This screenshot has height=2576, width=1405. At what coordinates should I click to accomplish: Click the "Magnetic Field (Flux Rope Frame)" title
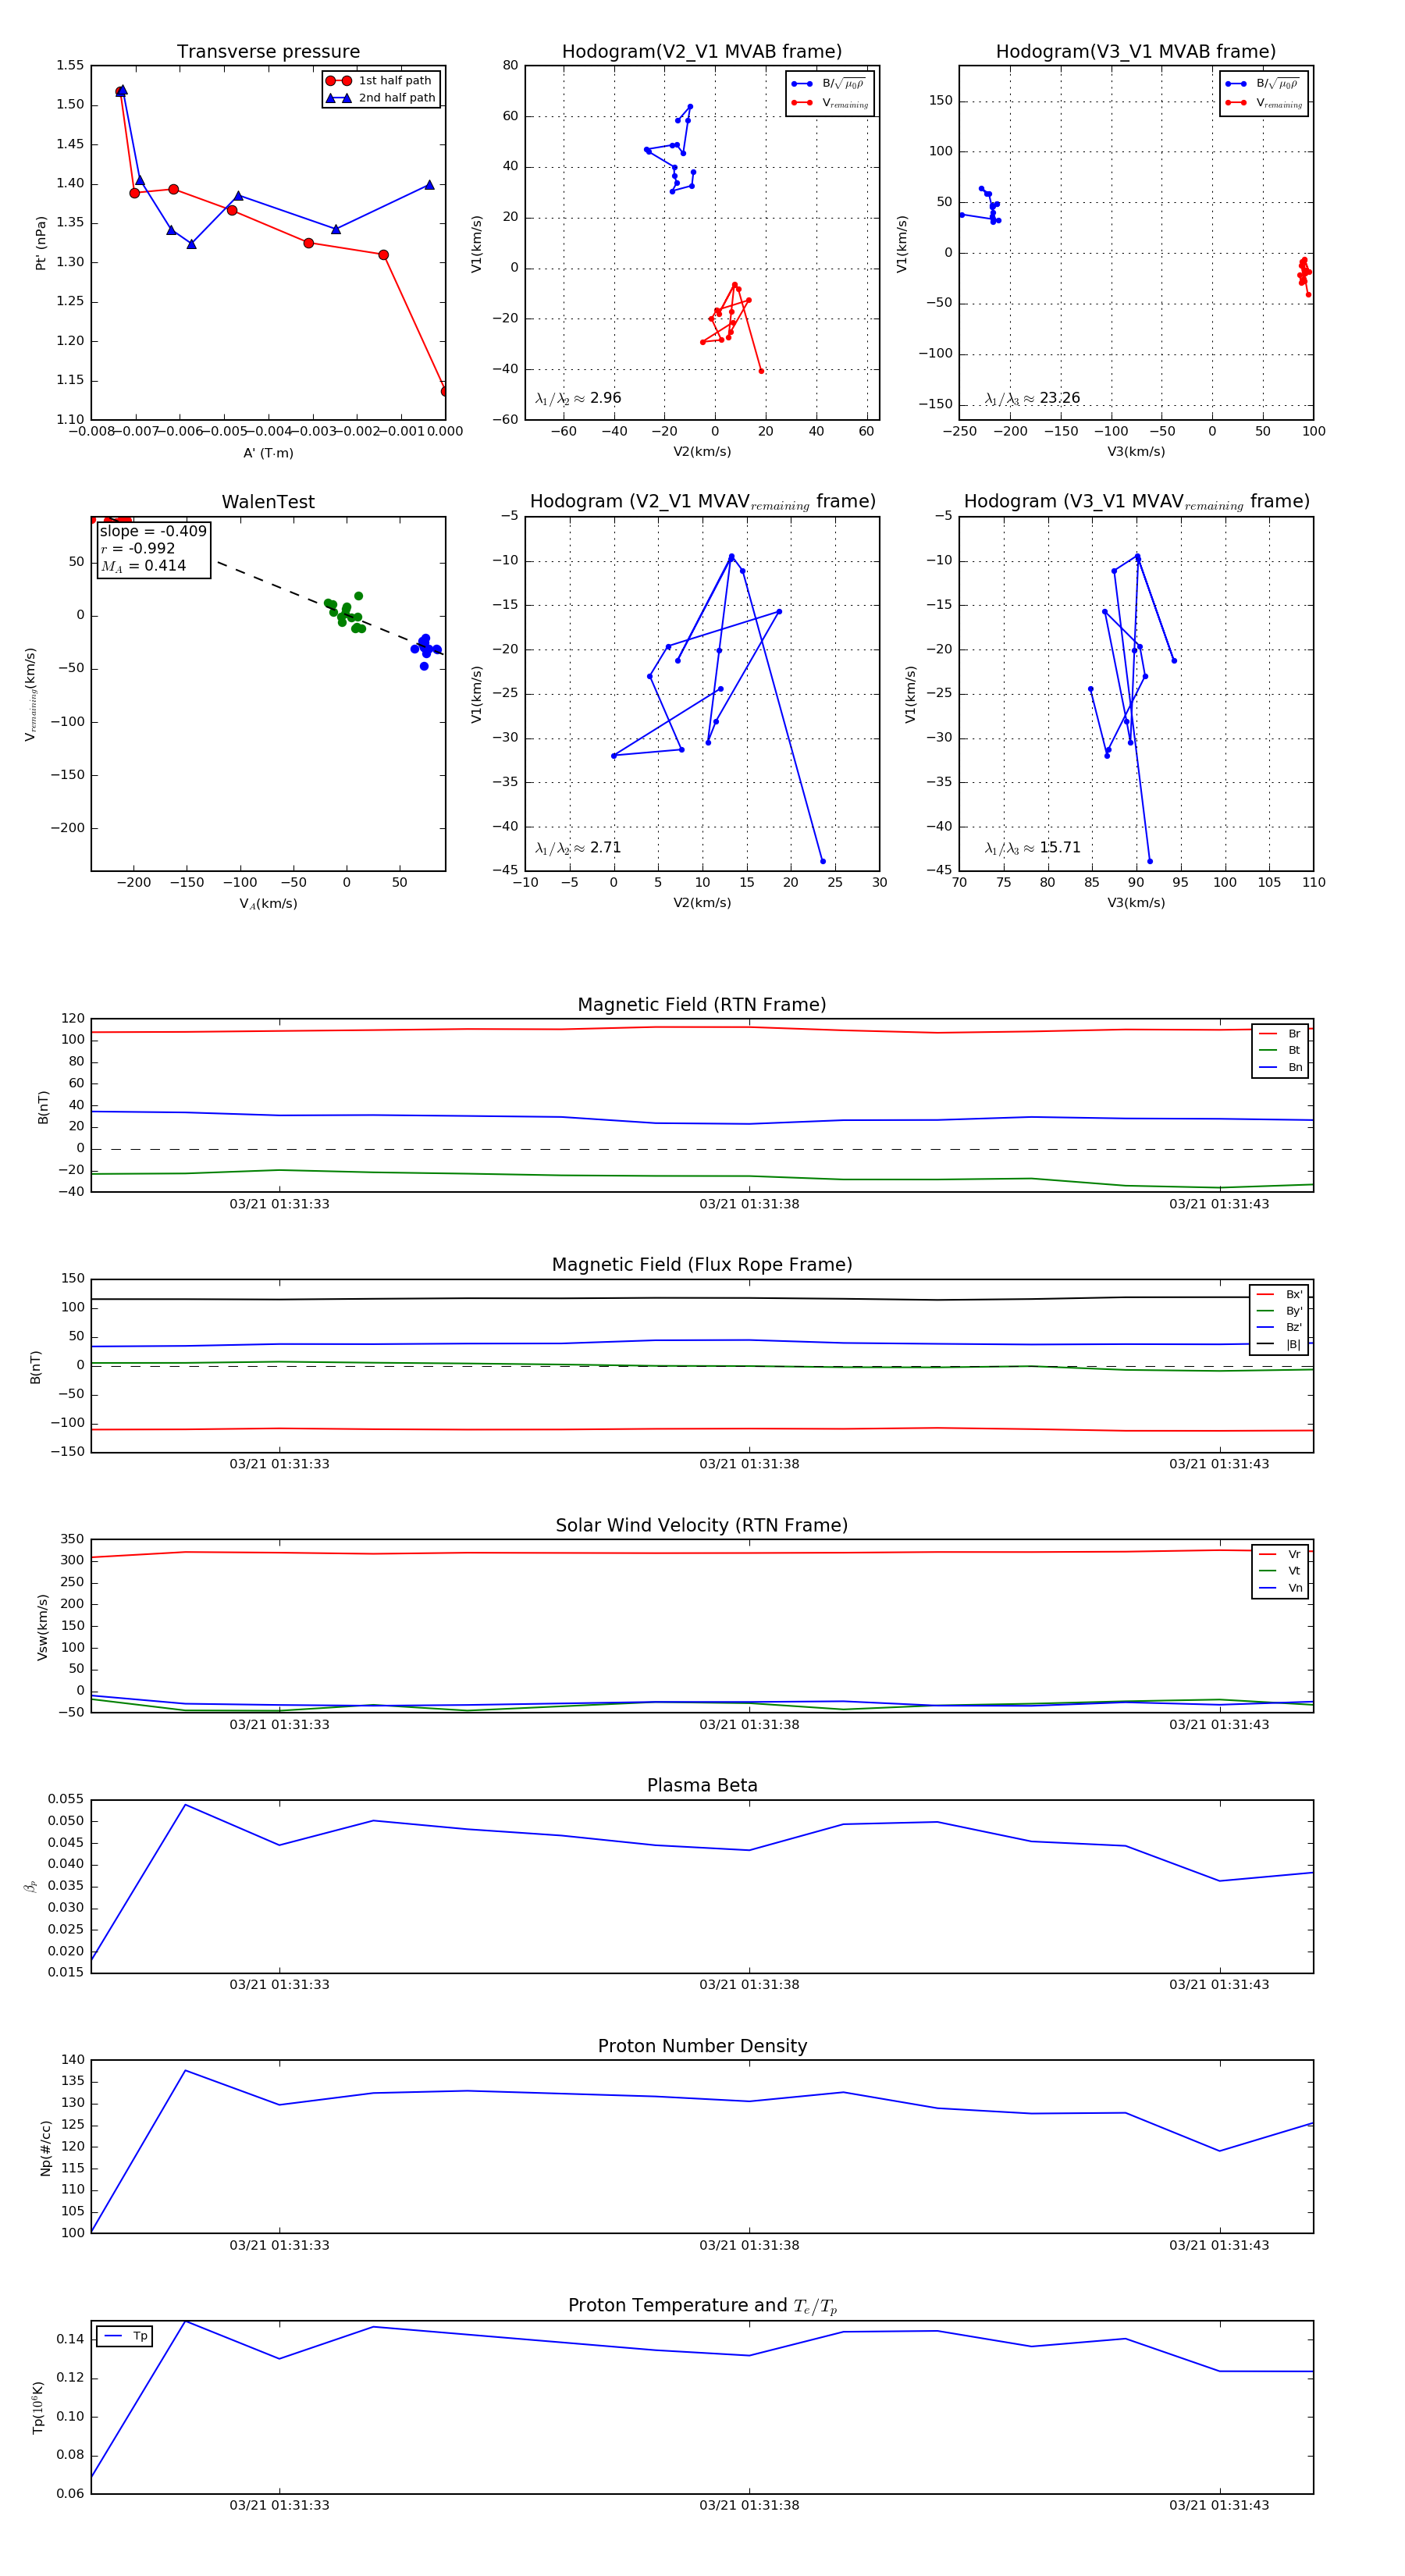[702, 1265]
